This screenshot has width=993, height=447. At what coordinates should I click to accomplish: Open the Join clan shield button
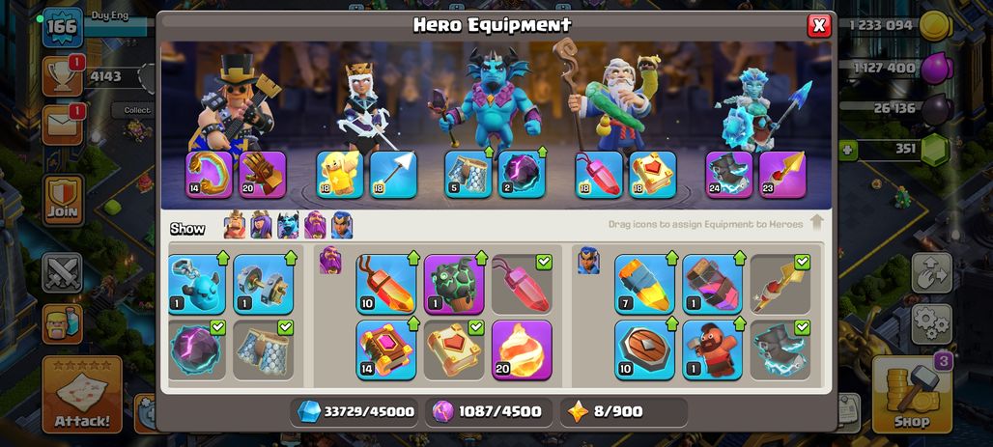[63, 200]
